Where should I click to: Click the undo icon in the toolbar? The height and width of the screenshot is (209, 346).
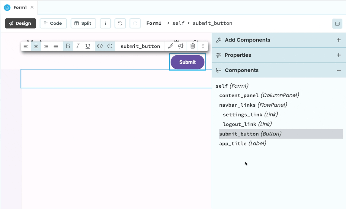tap(120, 23)
